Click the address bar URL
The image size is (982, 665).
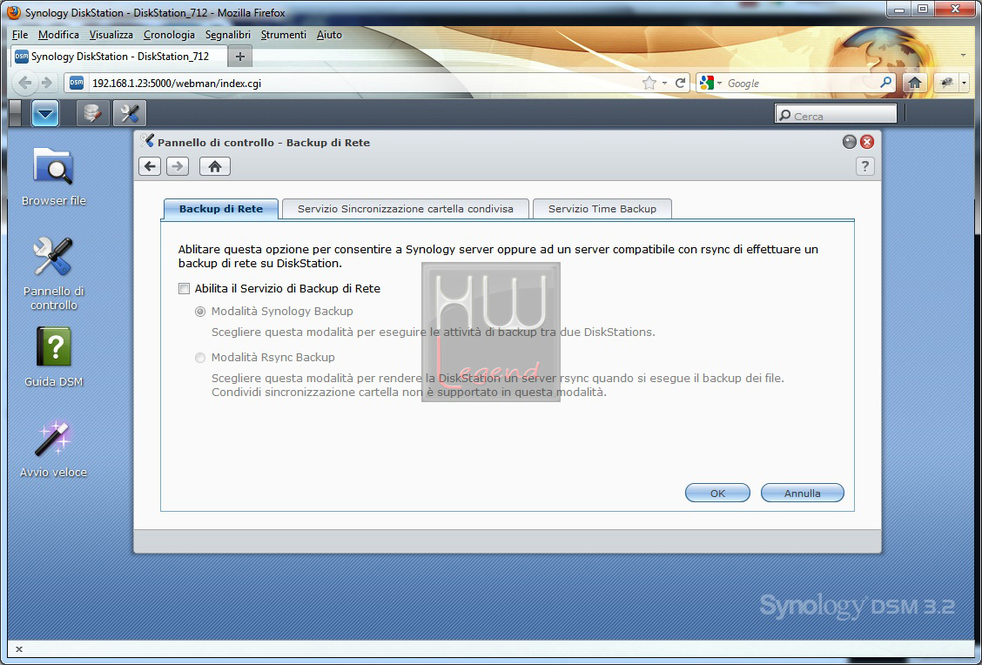[177, 84]
